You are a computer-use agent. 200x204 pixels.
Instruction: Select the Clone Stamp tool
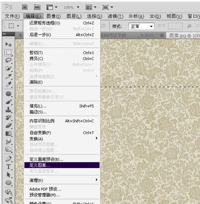pos(8,110)
